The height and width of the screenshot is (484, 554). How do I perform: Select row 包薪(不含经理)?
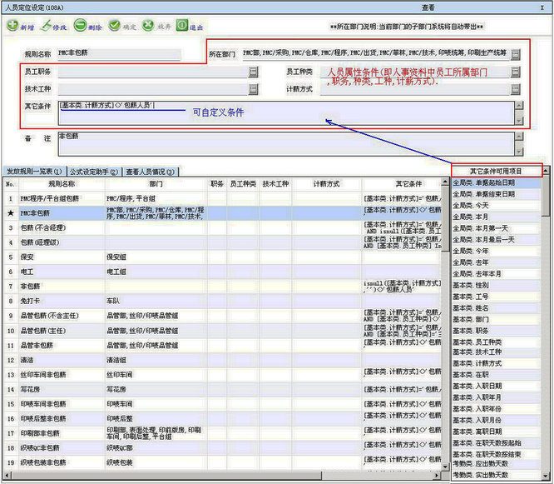(223, 228)
